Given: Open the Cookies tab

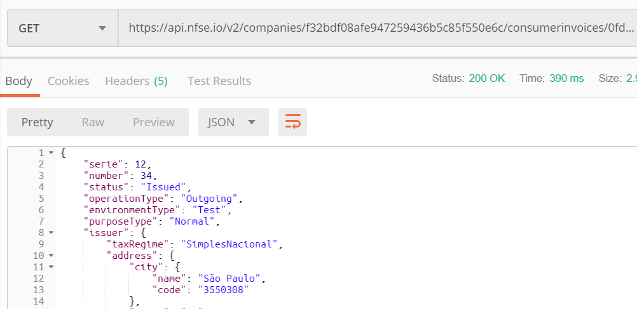Looking at the screenshot, I should pos(68,81).
